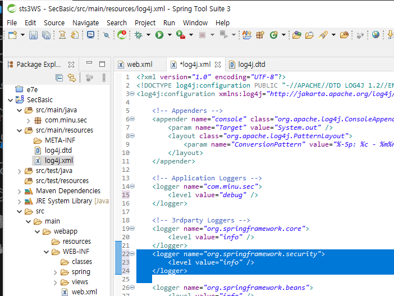Start debugging with the bug icon
Image resolution: width=394 pixels, height=296 pixels.
tap(139, 35)
